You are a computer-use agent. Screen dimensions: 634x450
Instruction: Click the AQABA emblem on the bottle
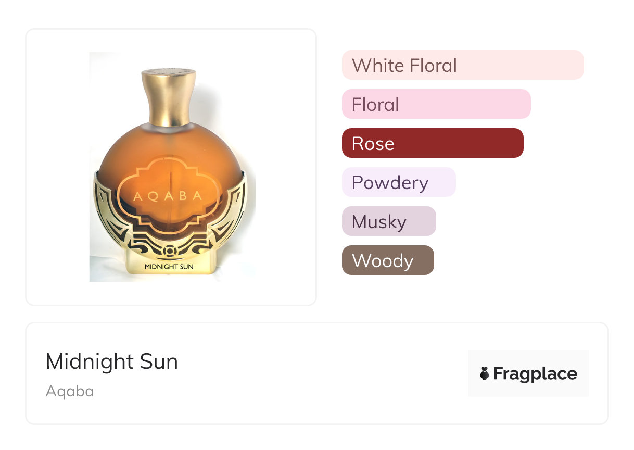pos(168,196)
